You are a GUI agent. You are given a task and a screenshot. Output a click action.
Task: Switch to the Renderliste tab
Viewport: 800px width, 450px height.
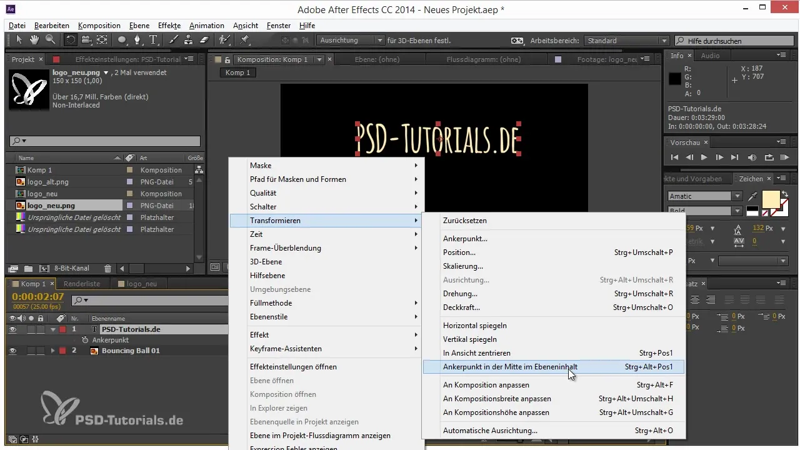82,284
